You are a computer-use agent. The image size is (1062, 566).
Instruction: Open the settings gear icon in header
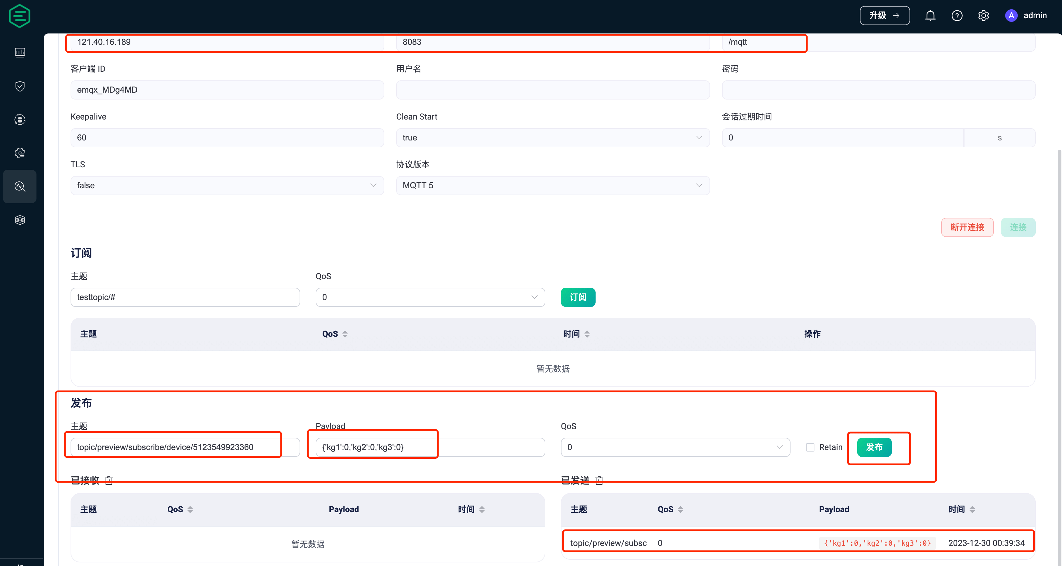[983, 16]
